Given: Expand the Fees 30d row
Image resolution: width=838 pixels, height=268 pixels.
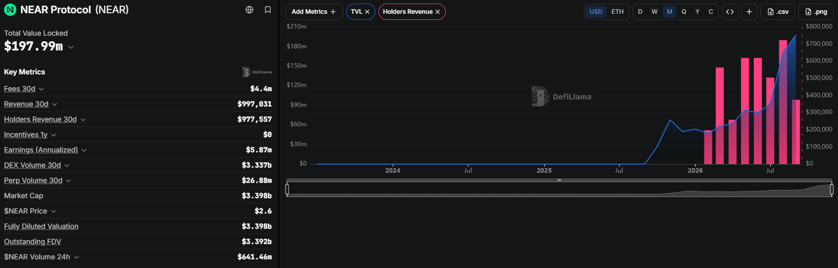Looking at the screenshot, I should pos(138,89).
